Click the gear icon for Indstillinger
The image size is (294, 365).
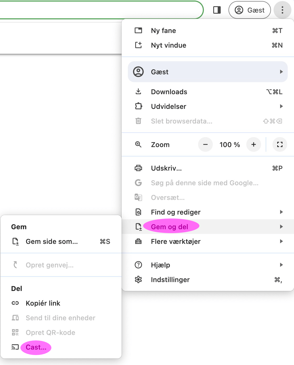pyautogui.click(x=138, y=279)
